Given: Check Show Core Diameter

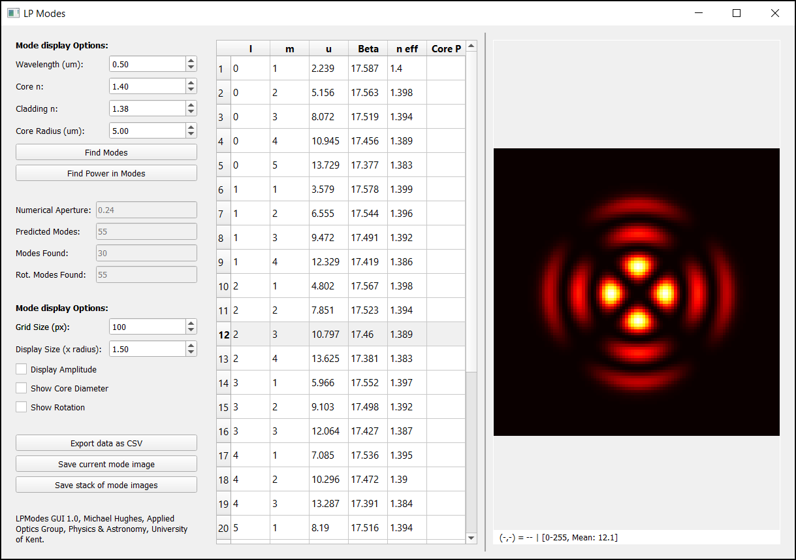Looking at the screenshot, I should pos(20,388).
